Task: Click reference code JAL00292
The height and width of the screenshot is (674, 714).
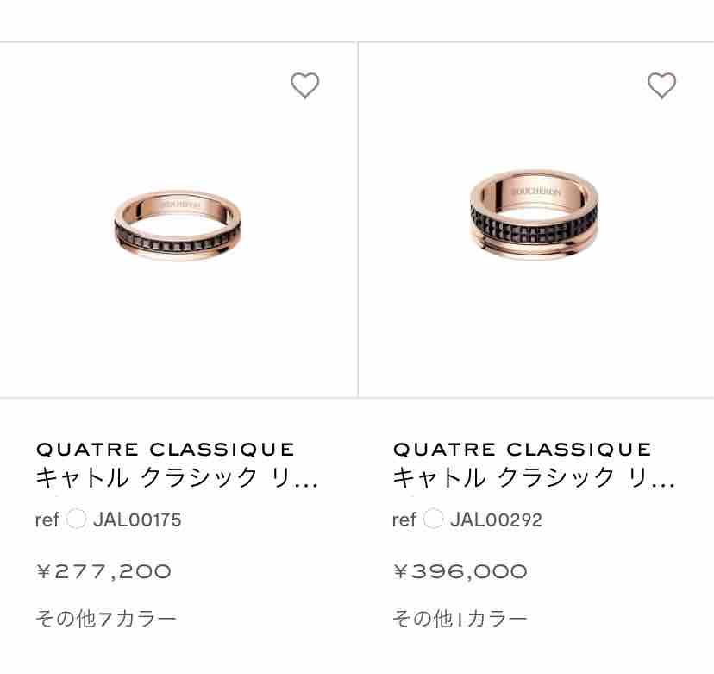Action: click(x=496, y=520)
